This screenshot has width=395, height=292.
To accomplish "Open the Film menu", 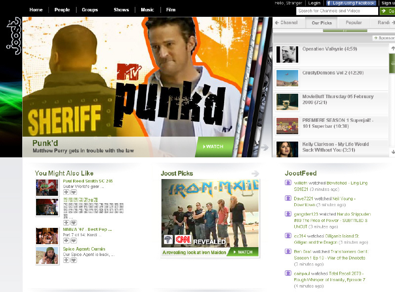I will click(x=170, y=10).
